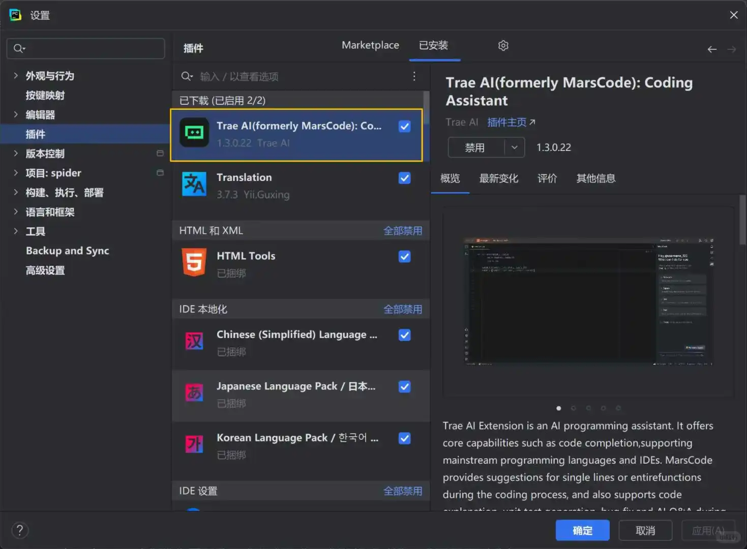This screenshot has width=747, height=549.
Task: Switch to the Marketplace tab
Action: (370, 45)
